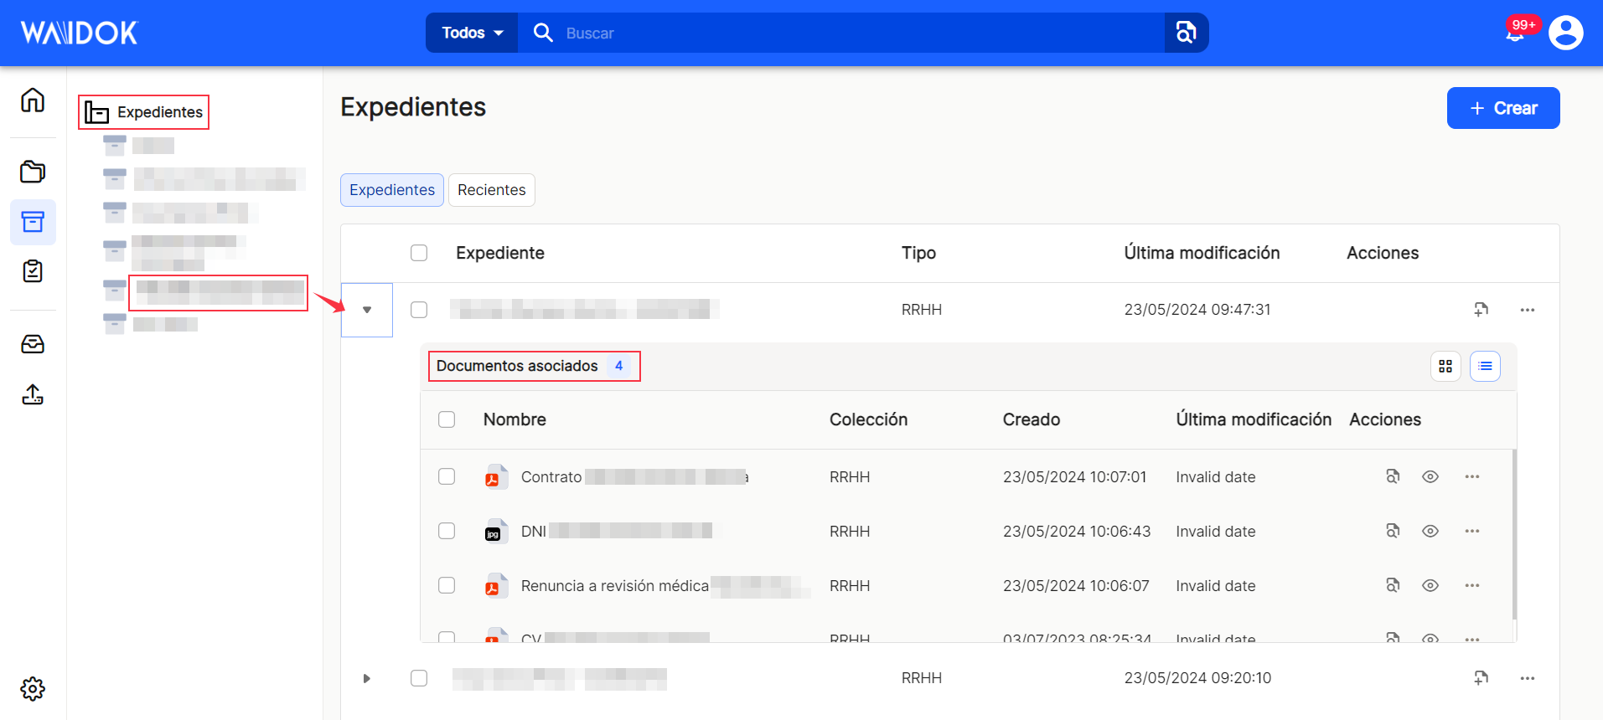
Task: Click PDF file icon of Contrato document
Action: 496,476
